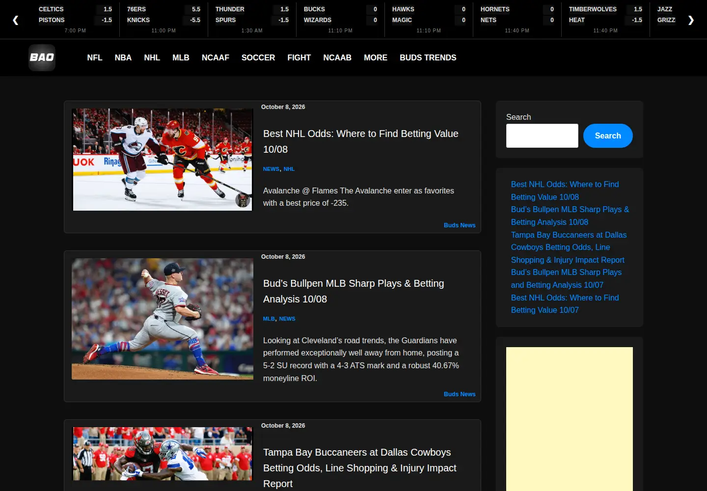
Task: Go to the NCAAB section
Action: [x=337, y=57]
